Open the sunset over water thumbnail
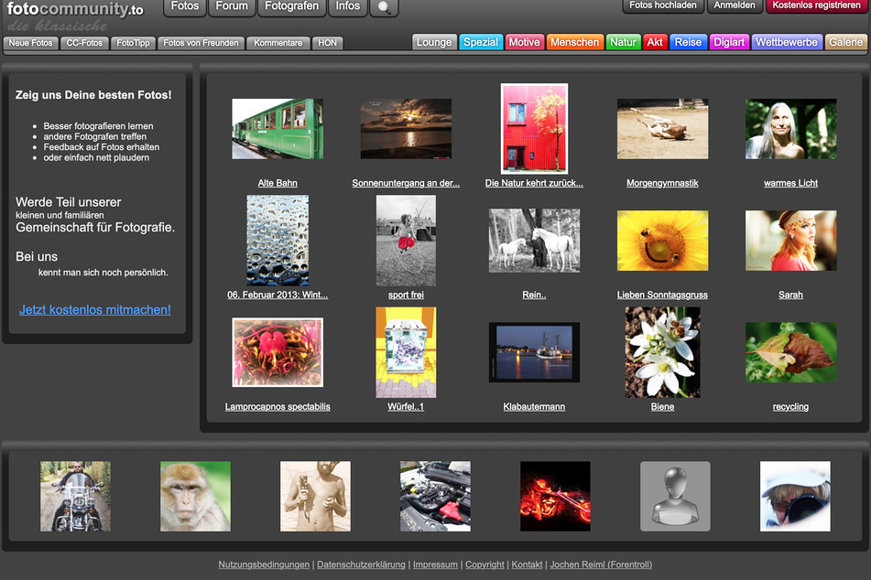 point(406,129)
